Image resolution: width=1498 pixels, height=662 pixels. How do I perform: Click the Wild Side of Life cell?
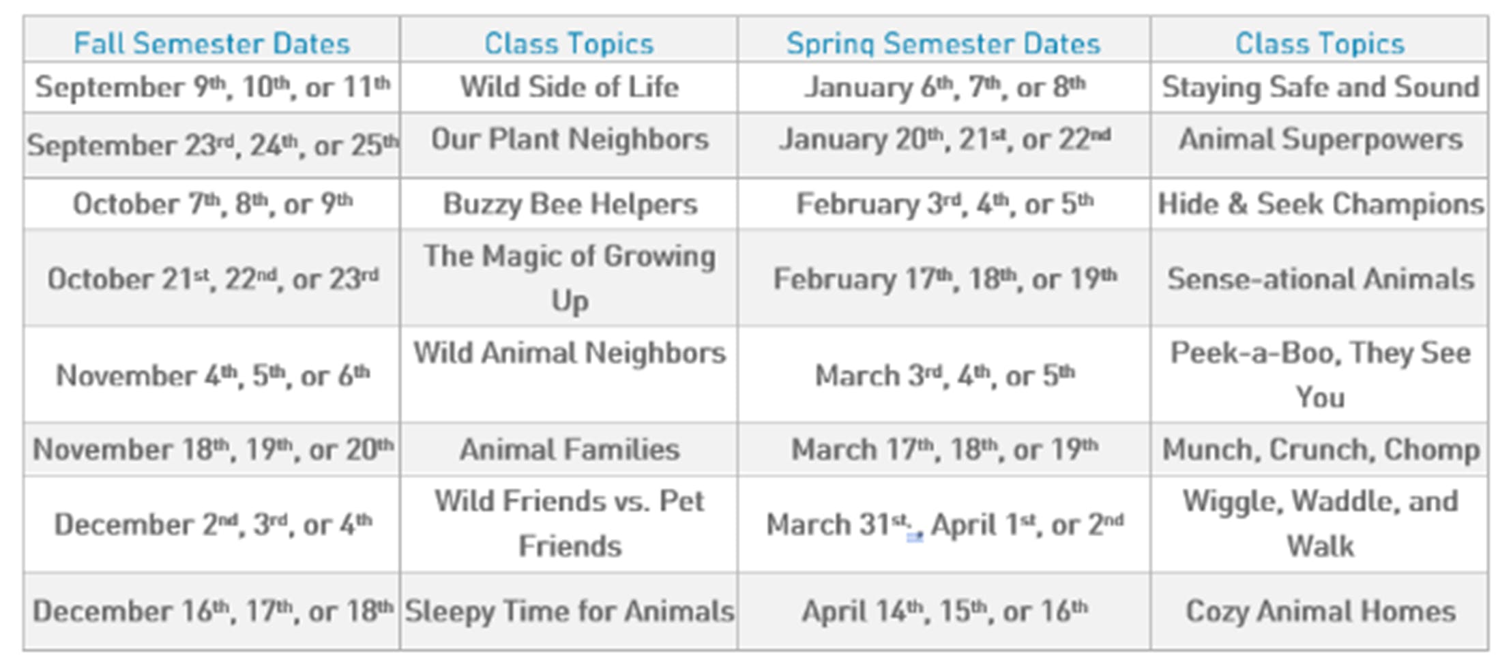click(x=569, y=87)
